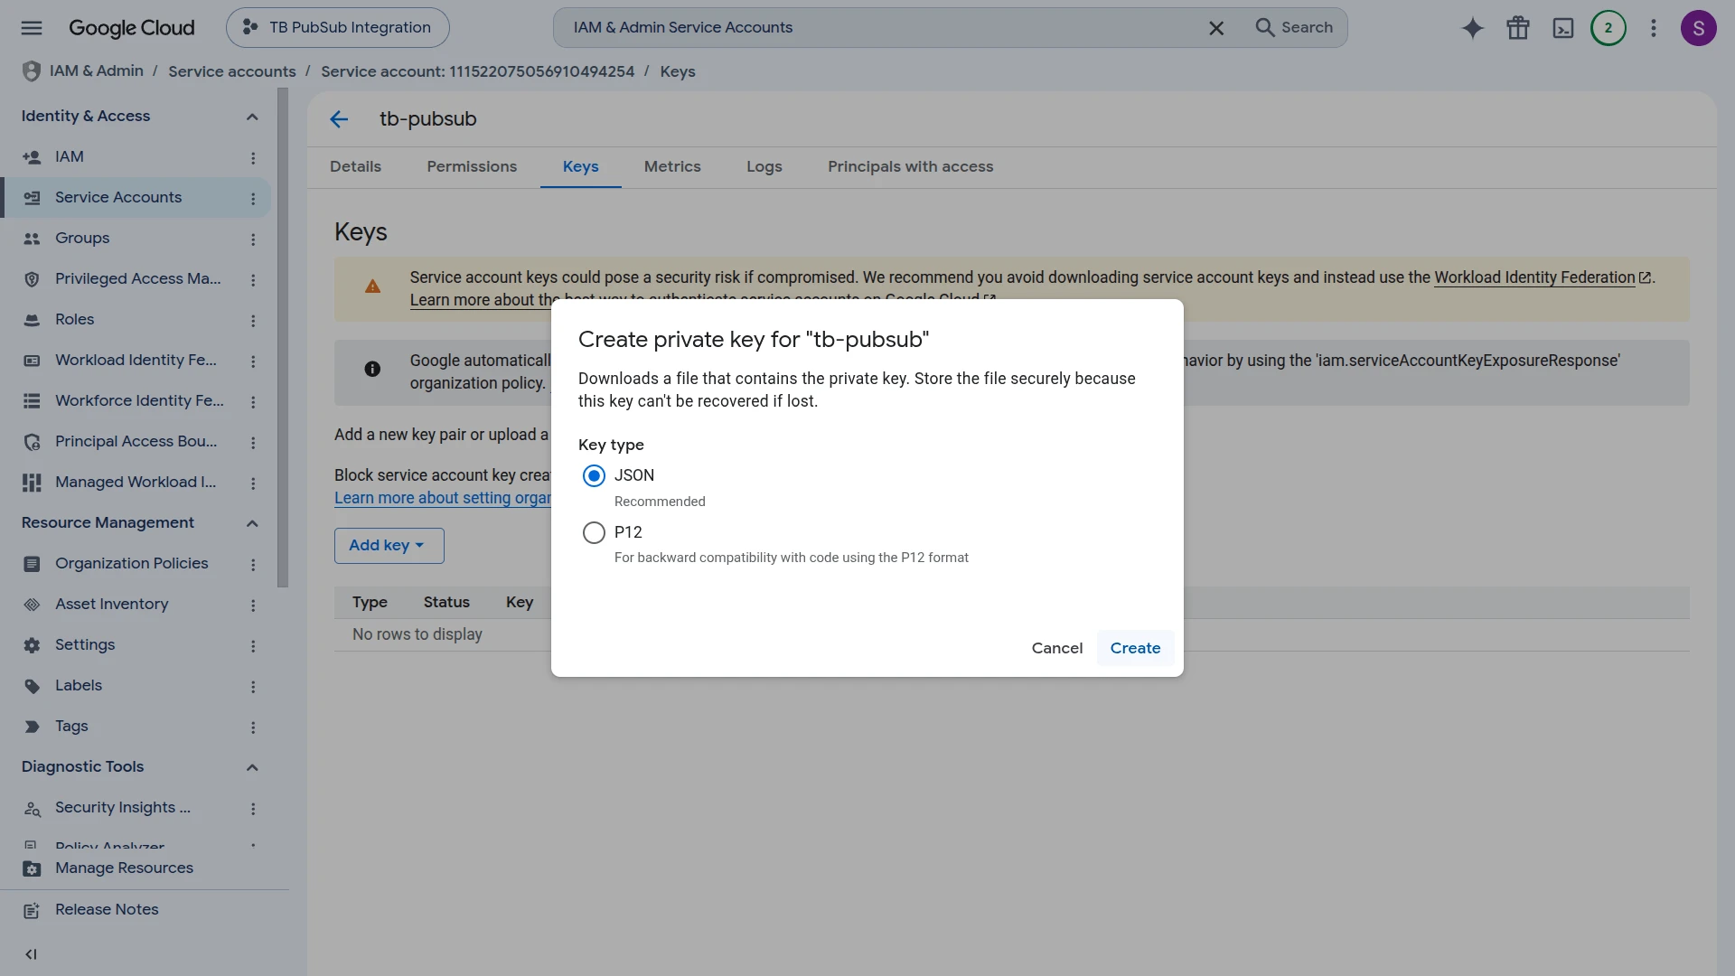Click the service account ID breadcrumb
This screenshot has height=976, width=1735.
tap(477, 71)
